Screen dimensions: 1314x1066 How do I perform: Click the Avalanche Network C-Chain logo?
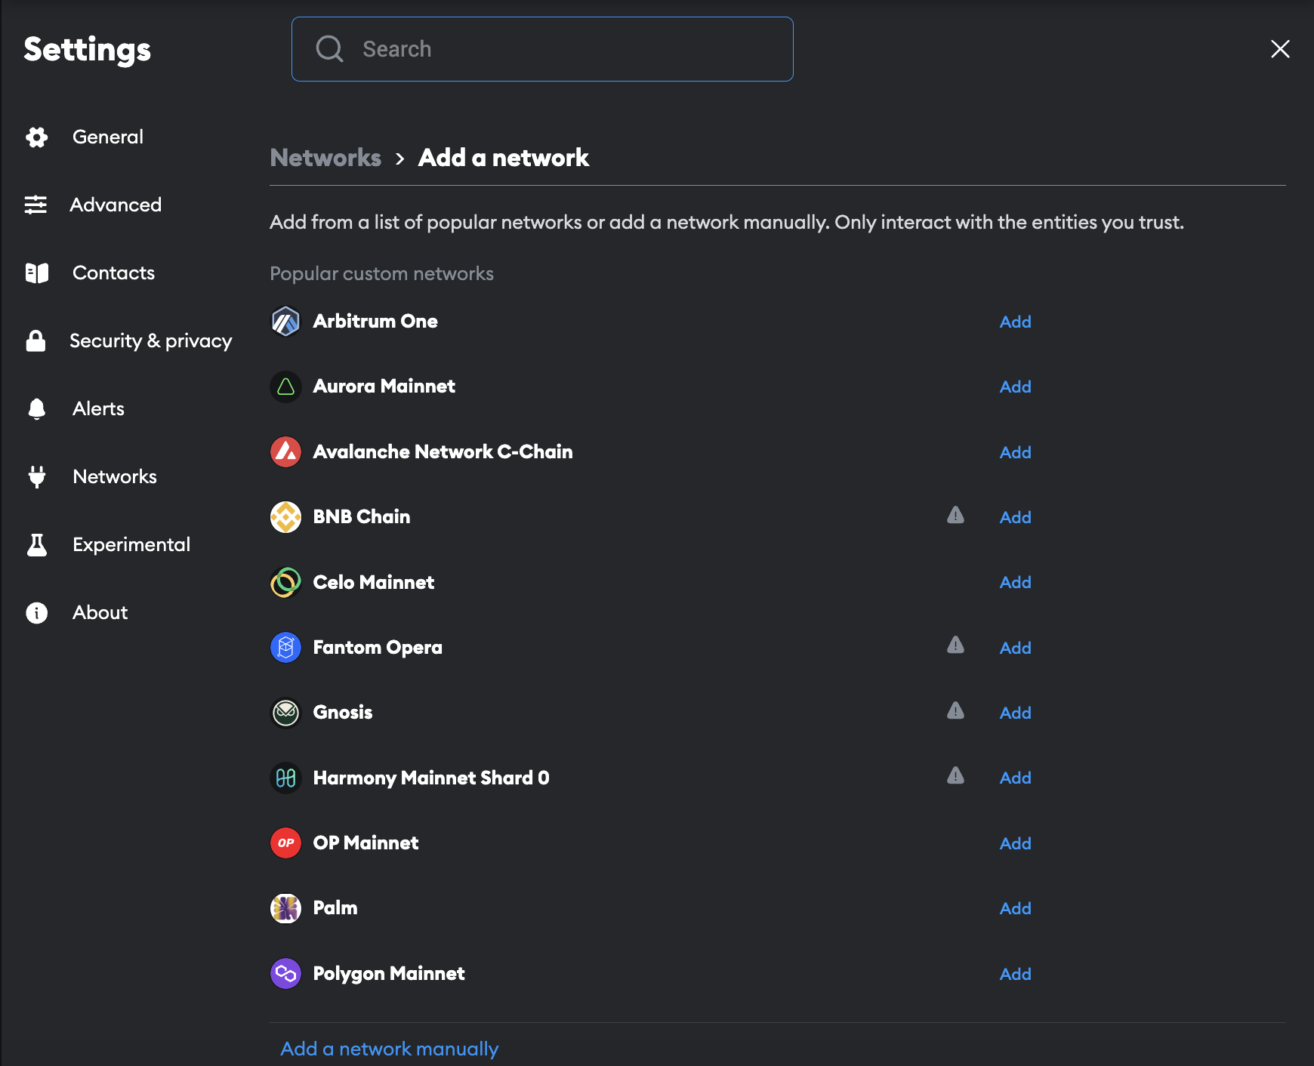pos(285,452)
